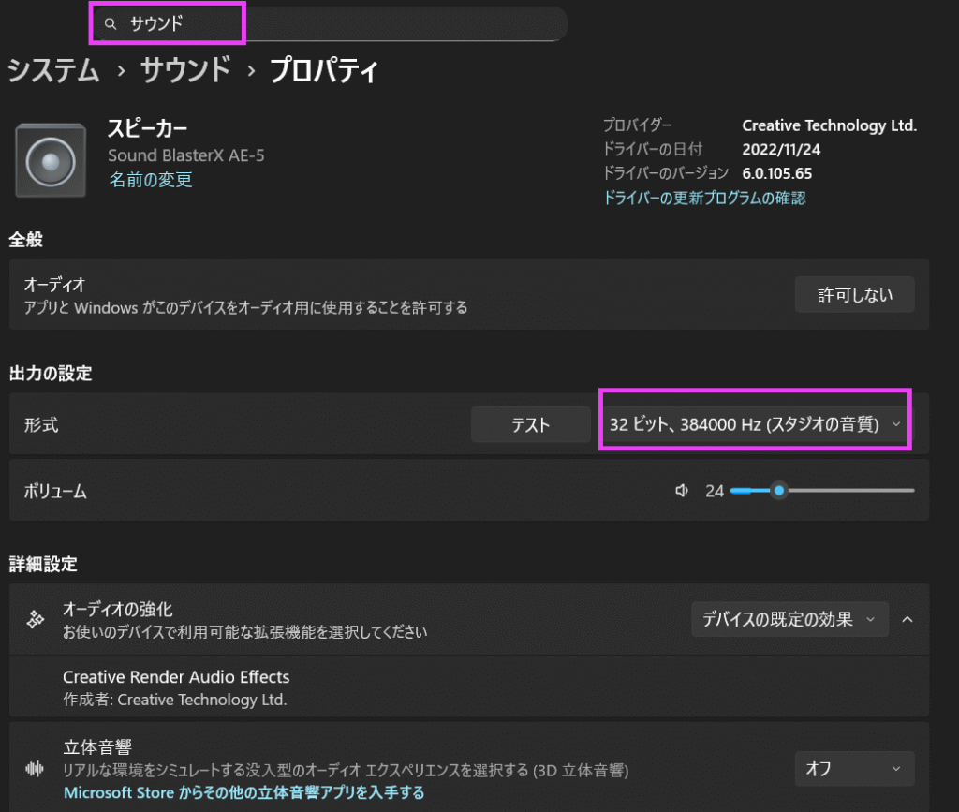The image size is (959, 812).
Task: Click the speaker device icon
Action: tap(51, 161)
